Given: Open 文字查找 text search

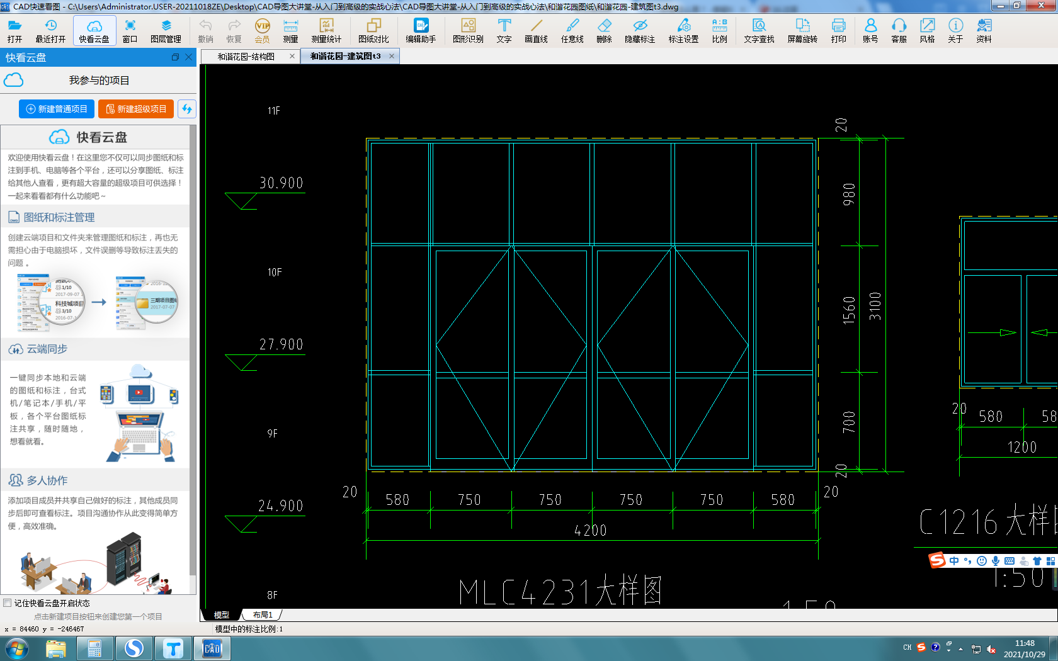Looking at the screenshot, I should (759, 30).
